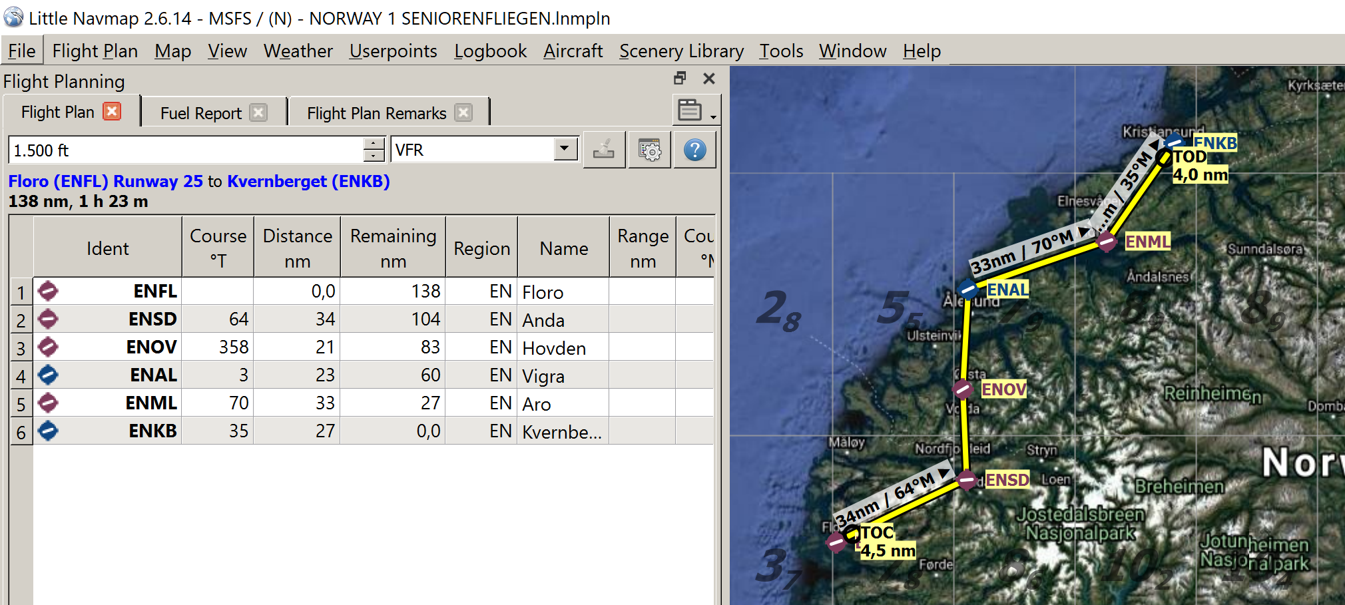
Task: Select the ENML airport symbol on map
Action: click(1107, 242)
